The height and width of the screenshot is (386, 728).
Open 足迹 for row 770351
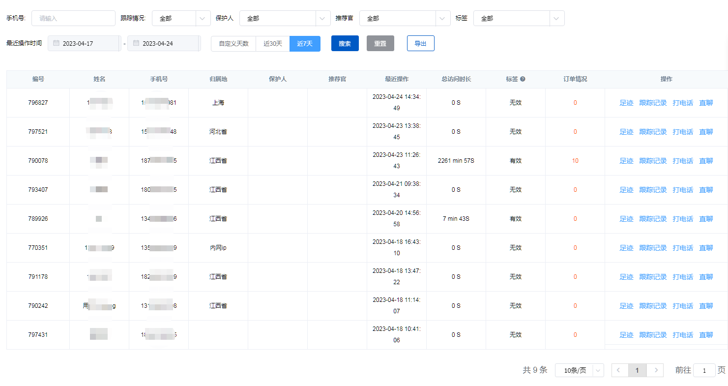click(626, 248)
